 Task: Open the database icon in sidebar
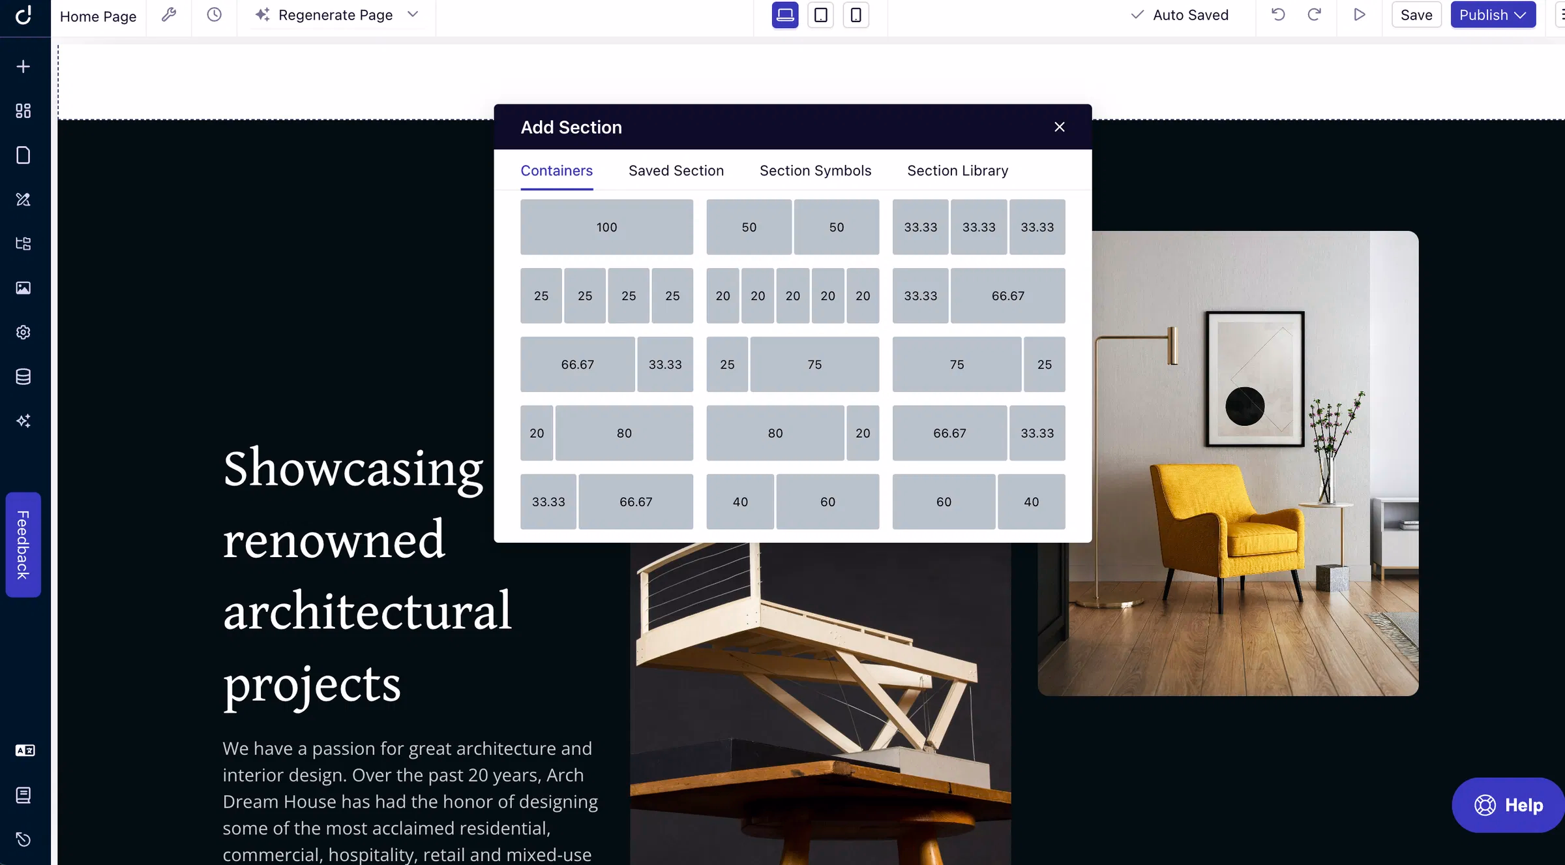point(23,376)
